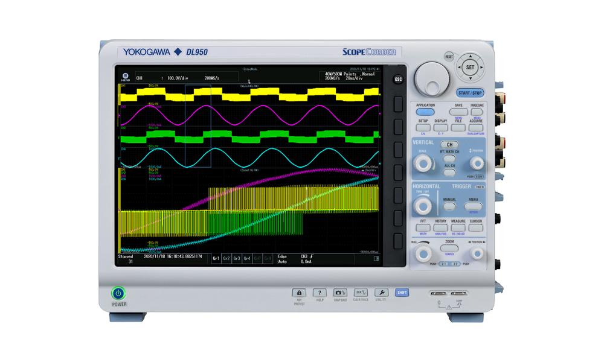Push the central SET button
Screen dimensions: 604x362
pyautogui.click(x=471, y=68)
